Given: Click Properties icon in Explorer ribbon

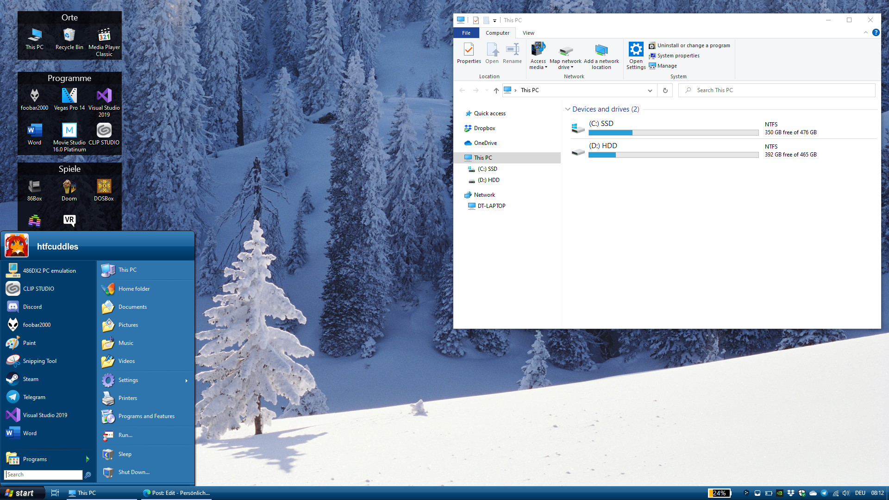Looking at the screenshot, I should click(x=469, y=53).
